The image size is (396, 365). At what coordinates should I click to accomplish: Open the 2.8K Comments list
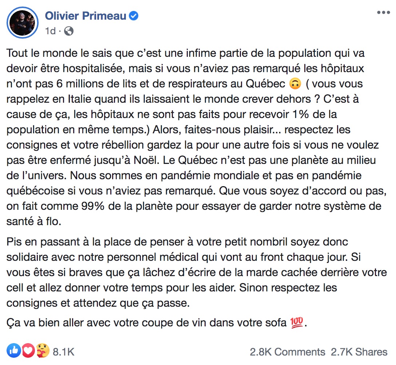(x=288, y=352)
